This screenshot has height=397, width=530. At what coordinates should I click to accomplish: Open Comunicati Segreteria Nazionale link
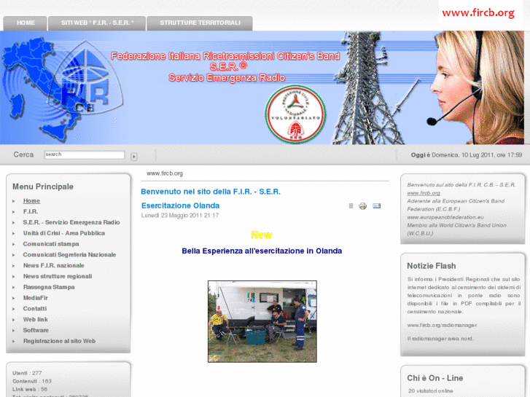point(70,255)
